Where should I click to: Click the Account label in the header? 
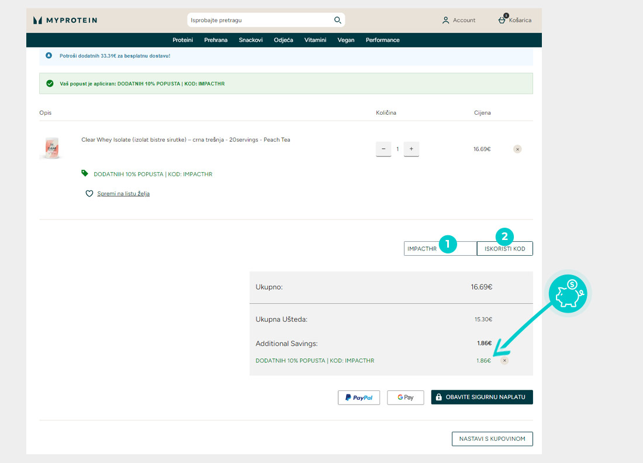click(464, 20)
